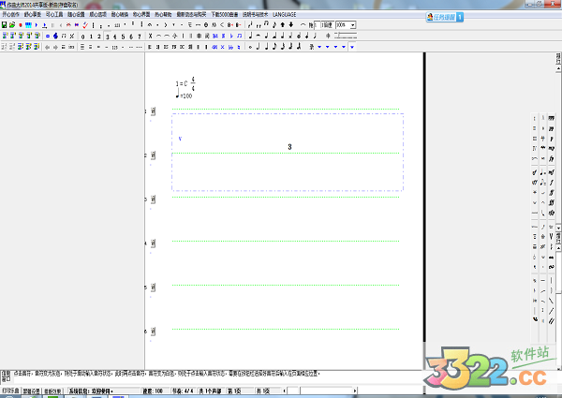Select the numbered note 1 button

91,37
